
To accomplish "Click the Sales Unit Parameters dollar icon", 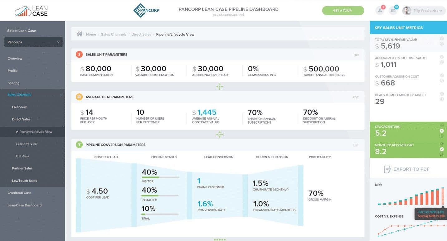I will point(79,54).
